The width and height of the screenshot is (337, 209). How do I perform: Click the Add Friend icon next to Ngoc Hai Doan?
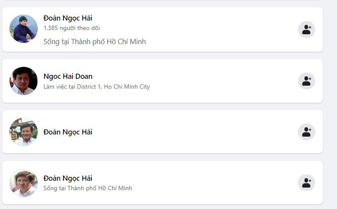306,81
